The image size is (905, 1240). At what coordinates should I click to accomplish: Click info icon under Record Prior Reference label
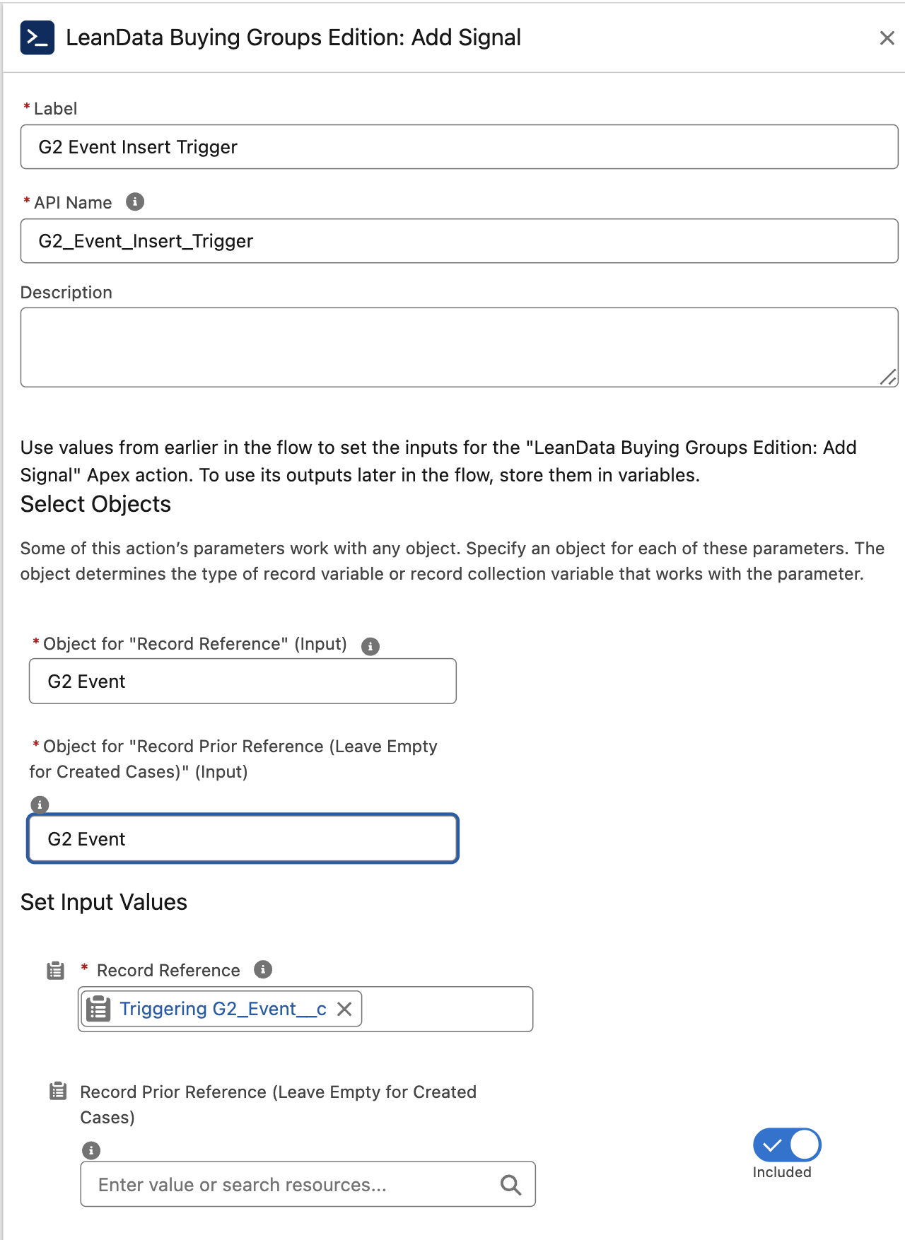(x=91, y=1150)
